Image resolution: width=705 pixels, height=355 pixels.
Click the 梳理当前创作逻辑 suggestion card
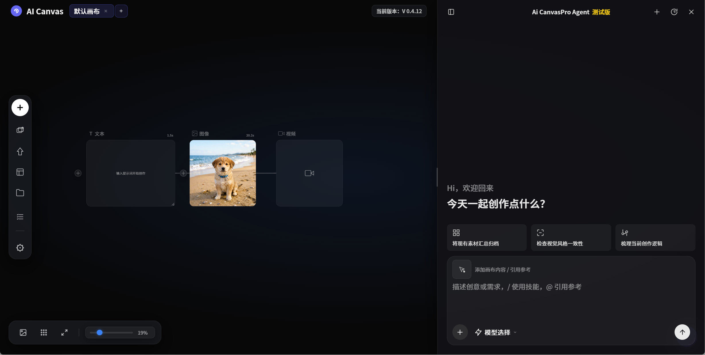[655, 238]
